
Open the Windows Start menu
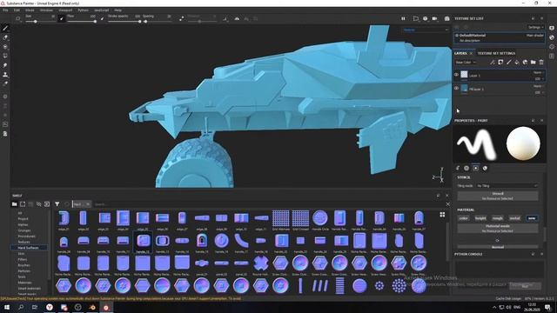coord(7,307)
